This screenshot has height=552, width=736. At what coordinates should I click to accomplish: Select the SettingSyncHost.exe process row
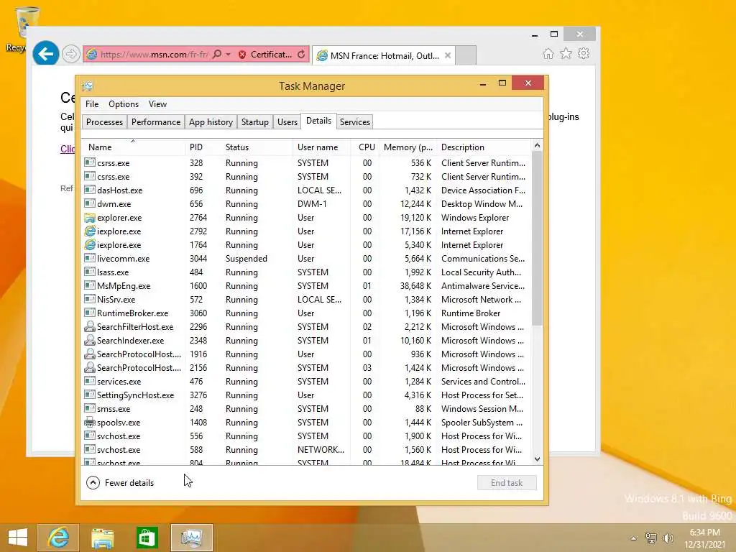(x=306, y=395)
